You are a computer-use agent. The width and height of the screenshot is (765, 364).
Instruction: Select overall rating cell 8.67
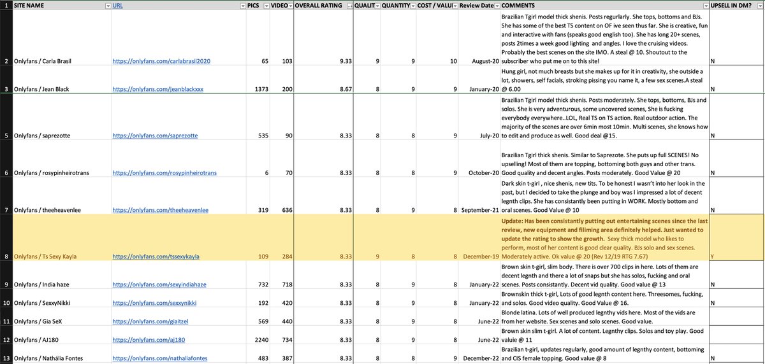(x=323, y=80)
